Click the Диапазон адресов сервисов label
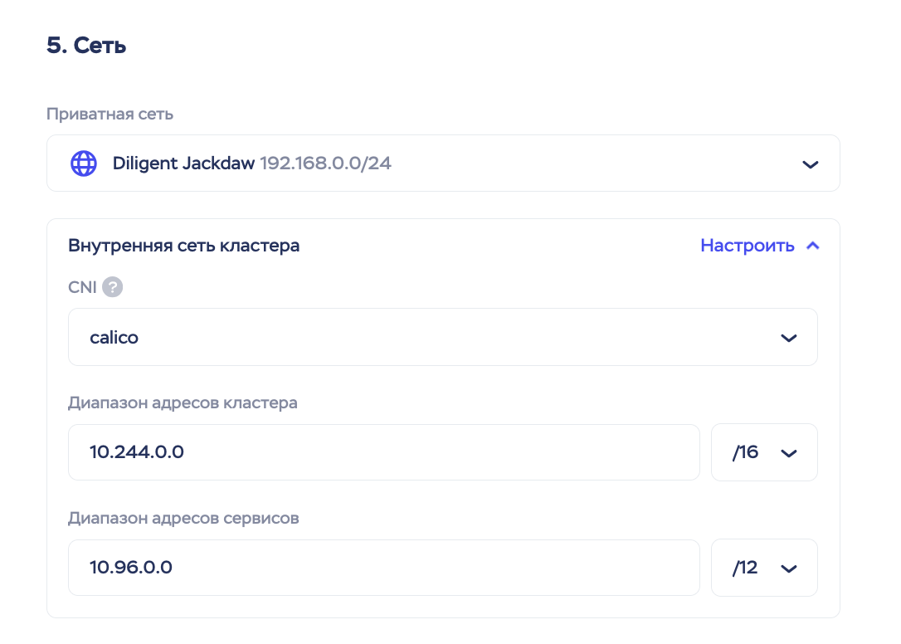The height and width of the screenshot is (644, 901). click(183, 518)
